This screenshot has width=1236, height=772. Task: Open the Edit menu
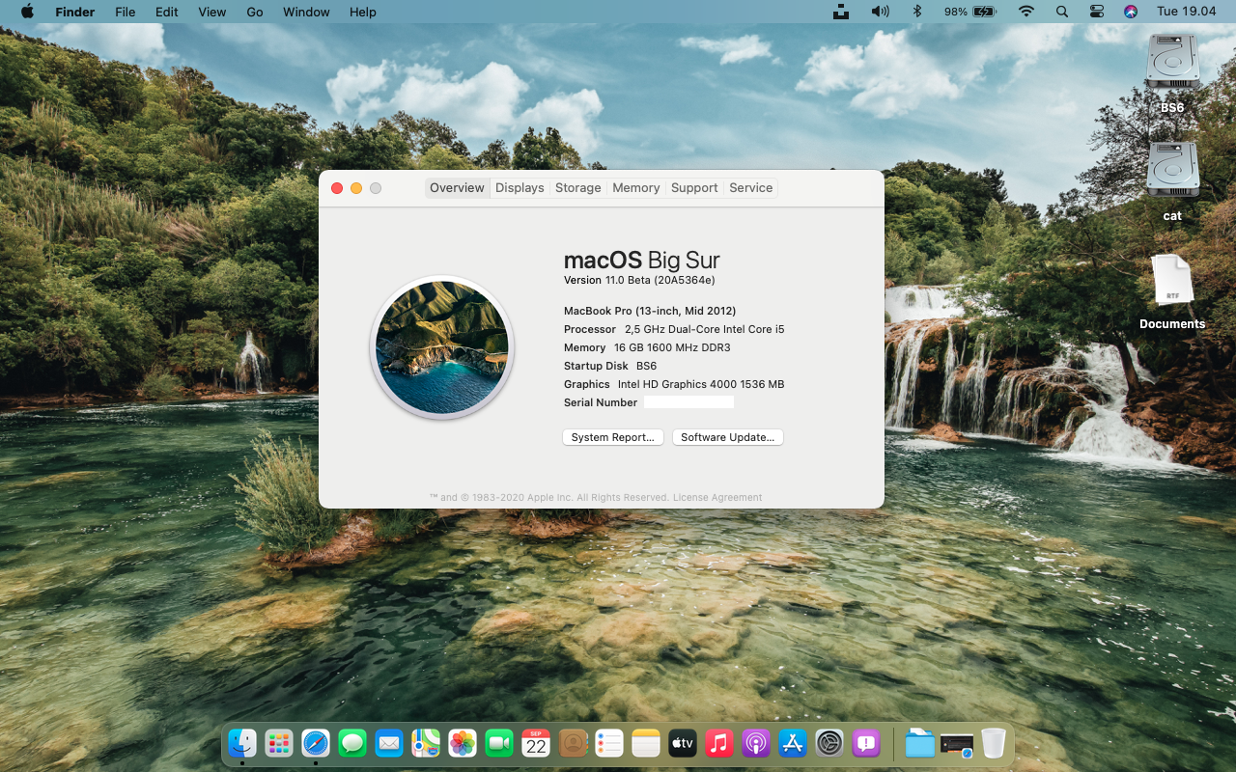[x=167, y=12]
